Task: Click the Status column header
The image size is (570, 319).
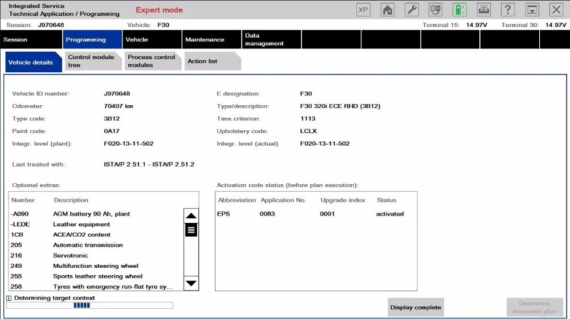Action: point(386,200)
